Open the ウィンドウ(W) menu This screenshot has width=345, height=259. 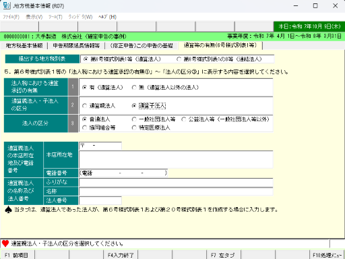[x=80, y=17]
